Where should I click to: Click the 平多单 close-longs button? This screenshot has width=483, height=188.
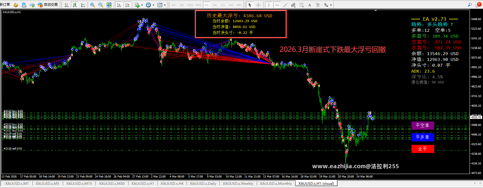point(423,137)
